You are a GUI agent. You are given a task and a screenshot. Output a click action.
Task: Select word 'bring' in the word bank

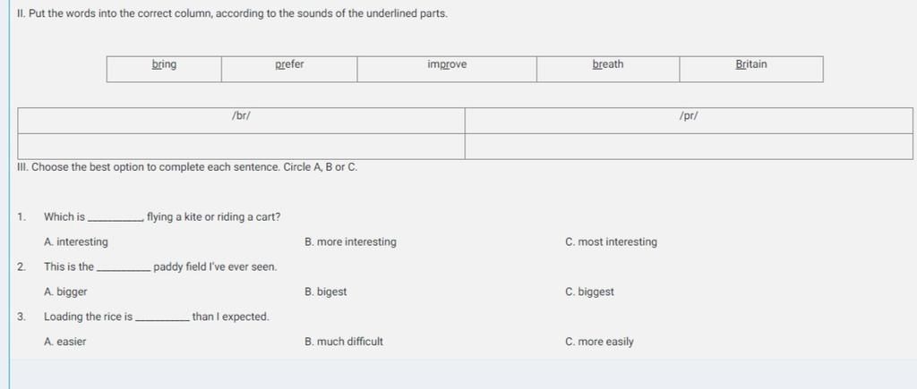164,64
